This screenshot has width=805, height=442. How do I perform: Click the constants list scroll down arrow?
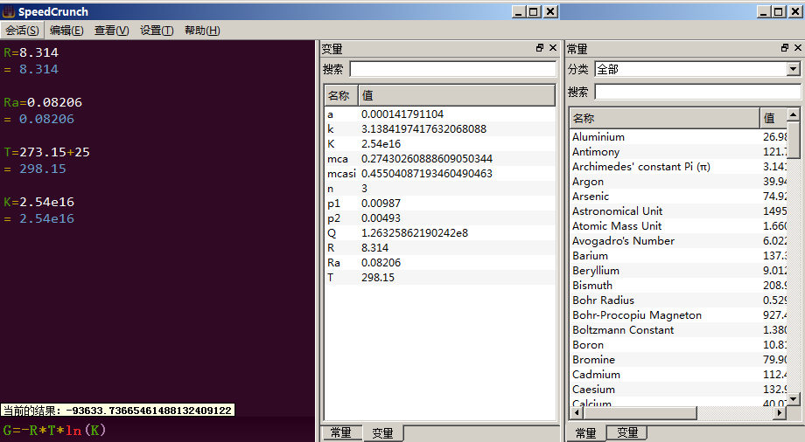794,399
